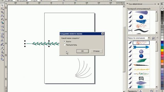Choose the yellow color swatch

162,50
